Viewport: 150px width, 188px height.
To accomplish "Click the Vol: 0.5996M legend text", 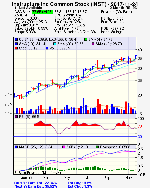I will coord(60,48).
